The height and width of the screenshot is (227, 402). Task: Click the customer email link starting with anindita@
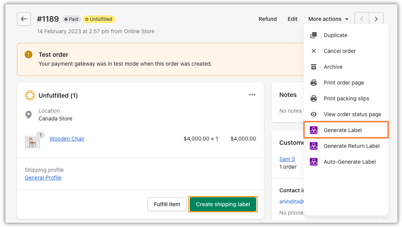point(292,202)
